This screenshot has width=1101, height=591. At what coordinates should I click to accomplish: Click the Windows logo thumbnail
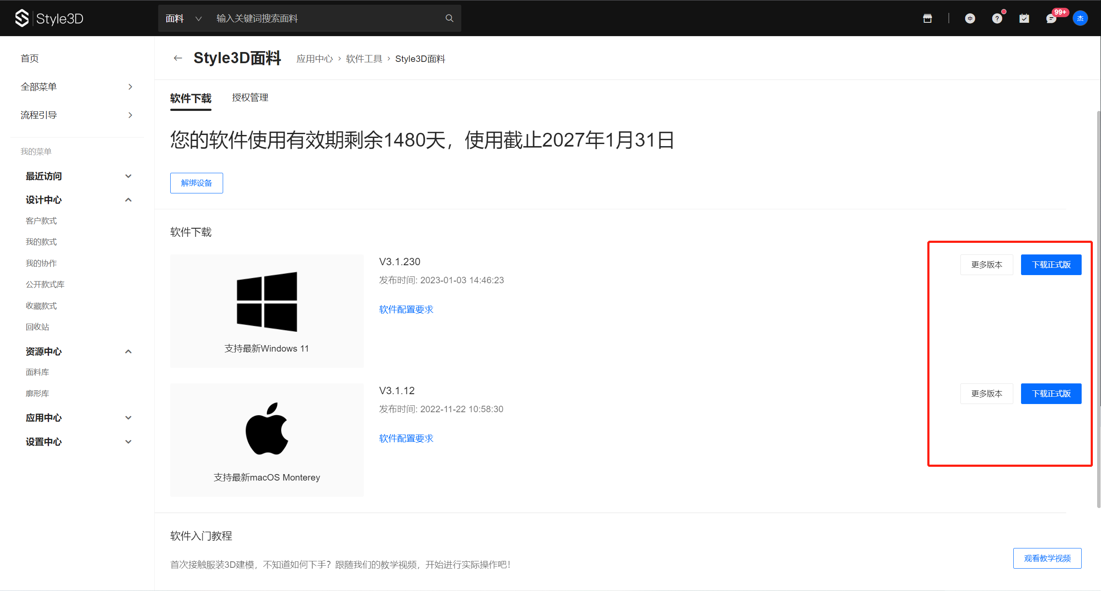(267, 302)
